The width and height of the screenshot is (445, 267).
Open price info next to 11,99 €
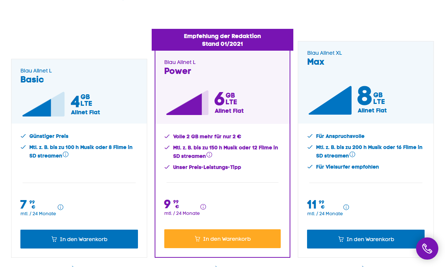click(346, 207)
